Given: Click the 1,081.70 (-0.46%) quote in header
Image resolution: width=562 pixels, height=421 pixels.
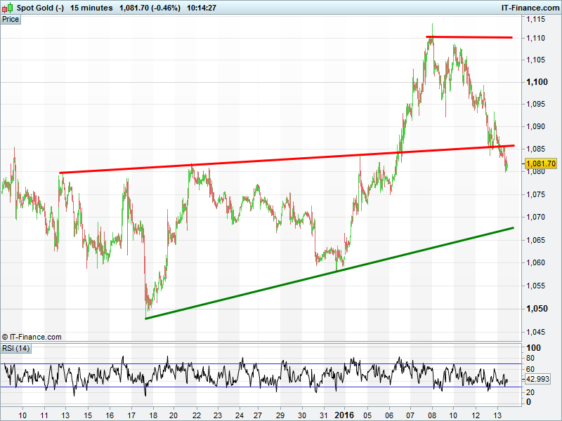Looking at the screenshot, I should pyautogui.click(x=150, y=8).
